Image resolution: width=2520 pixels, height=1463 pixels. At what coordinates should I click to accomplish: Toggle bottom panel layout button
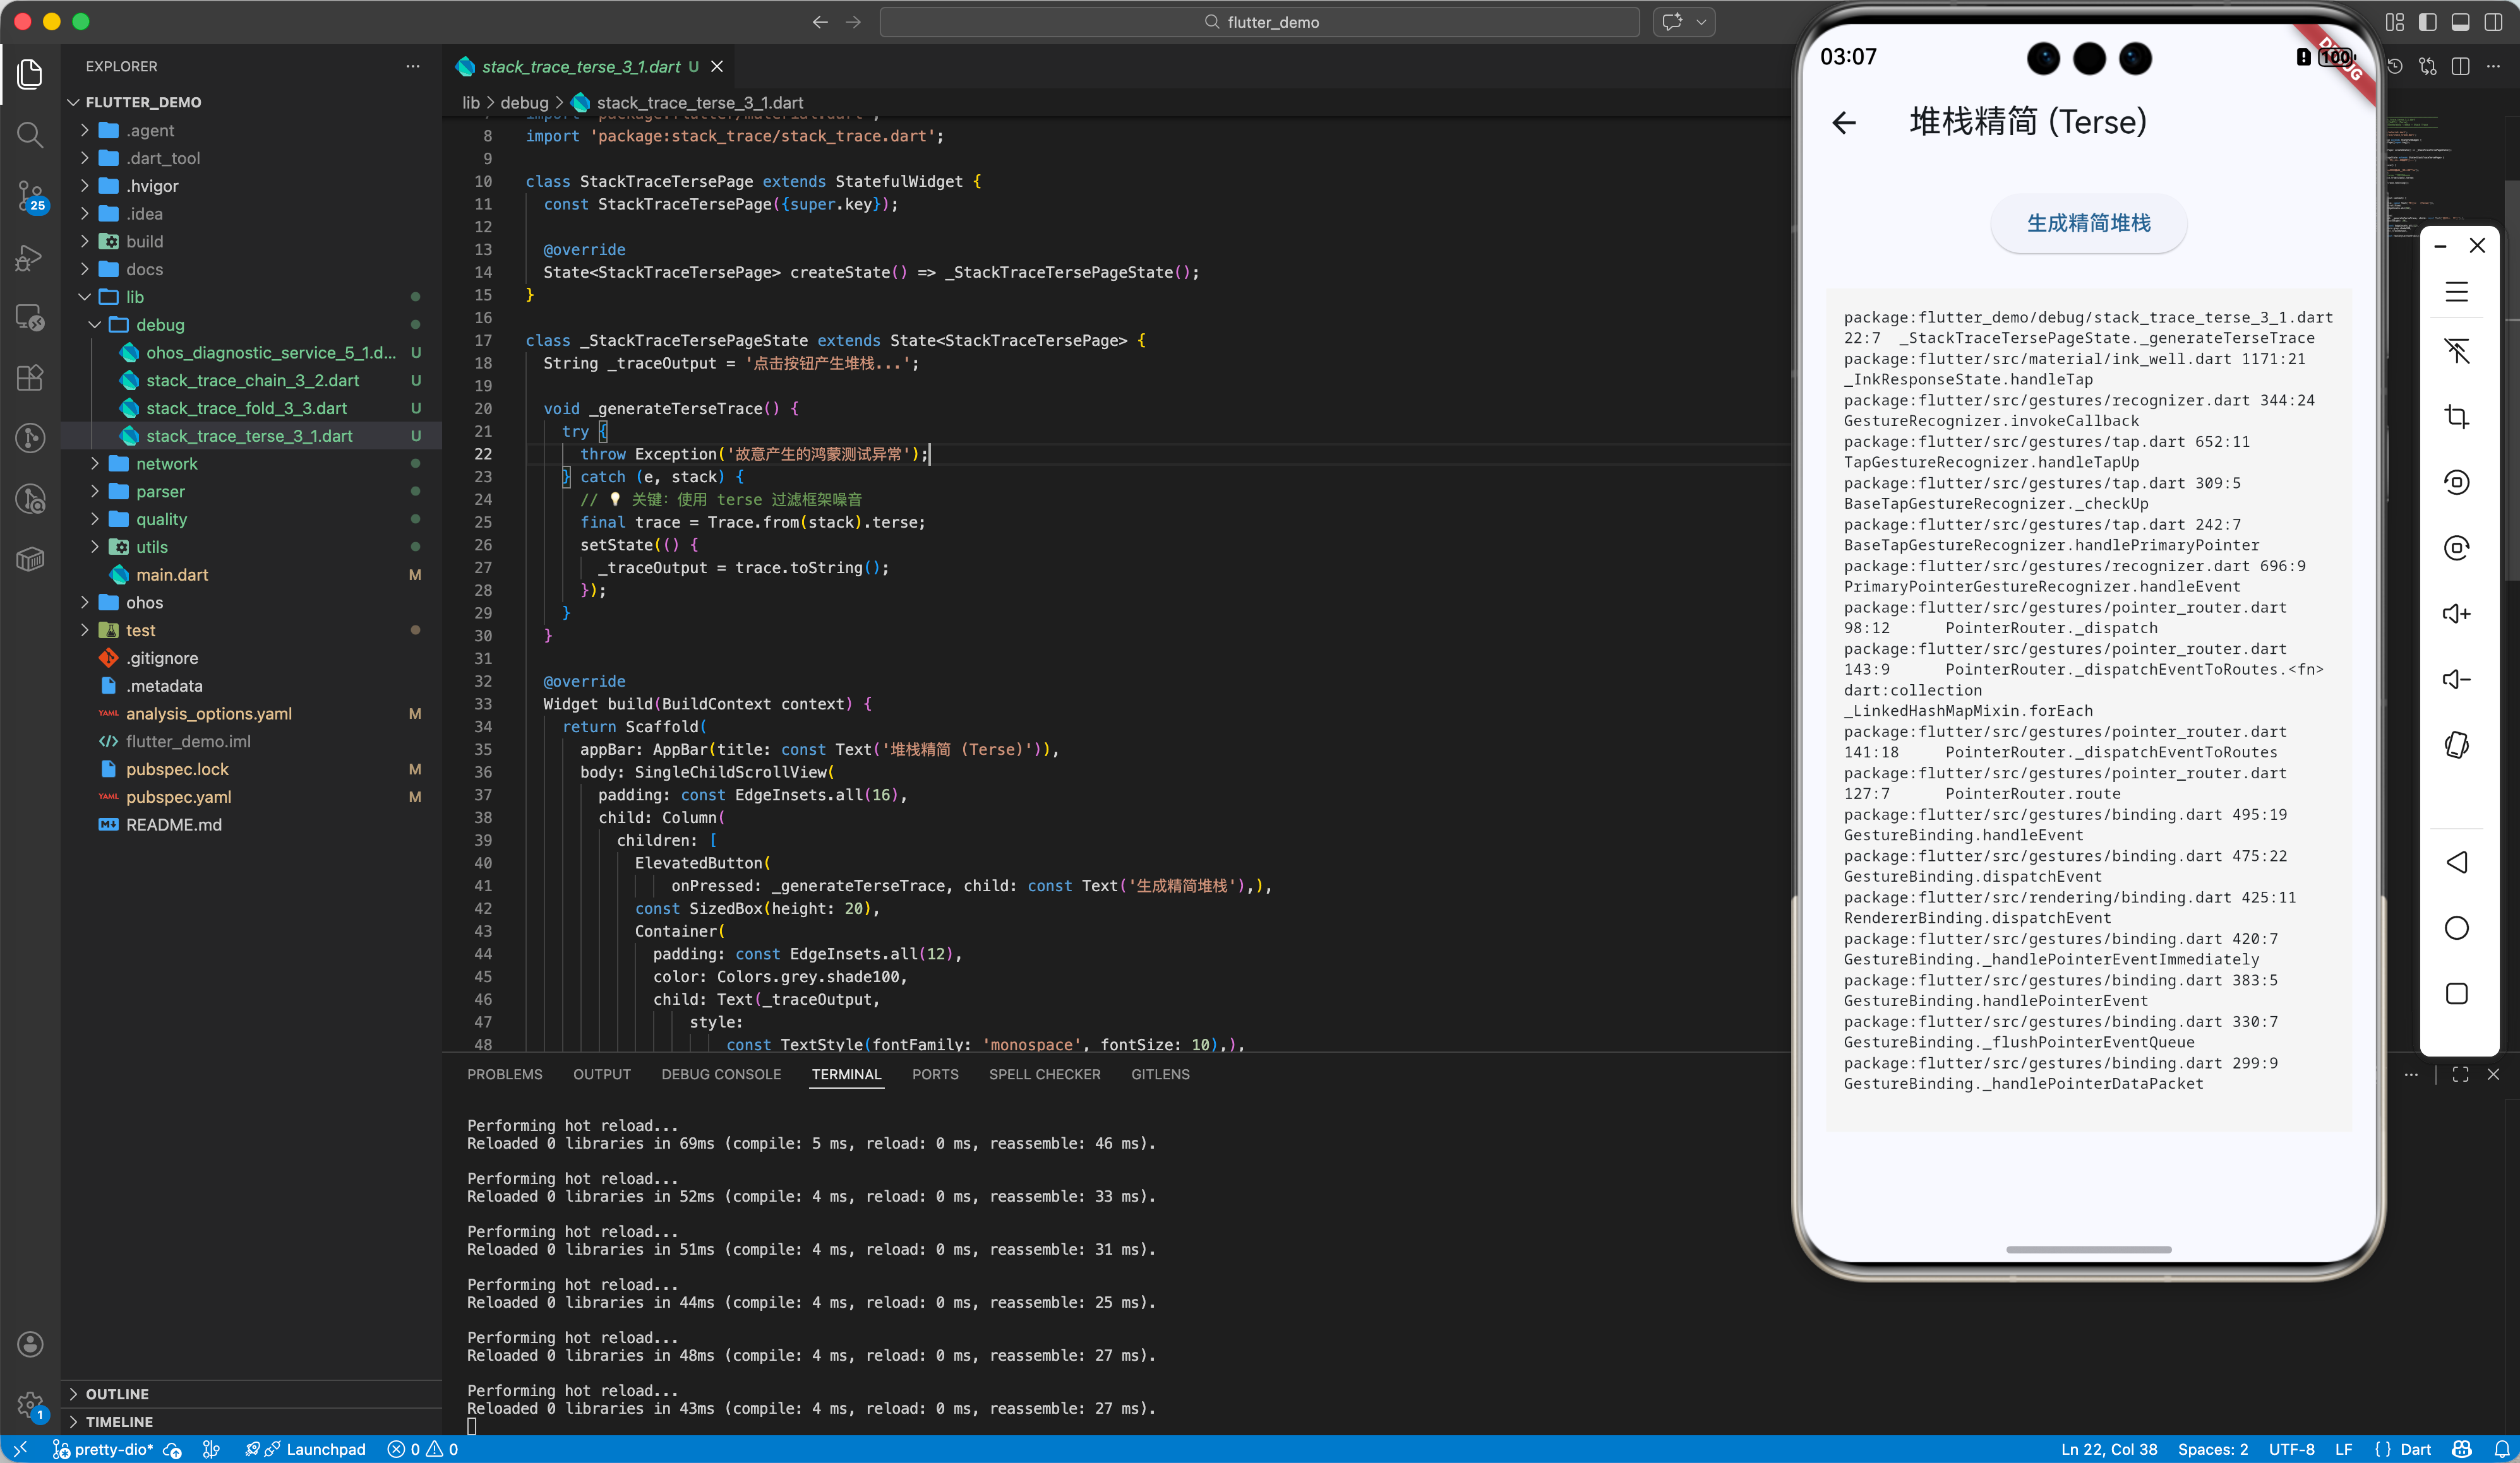tap(2460, 22)
